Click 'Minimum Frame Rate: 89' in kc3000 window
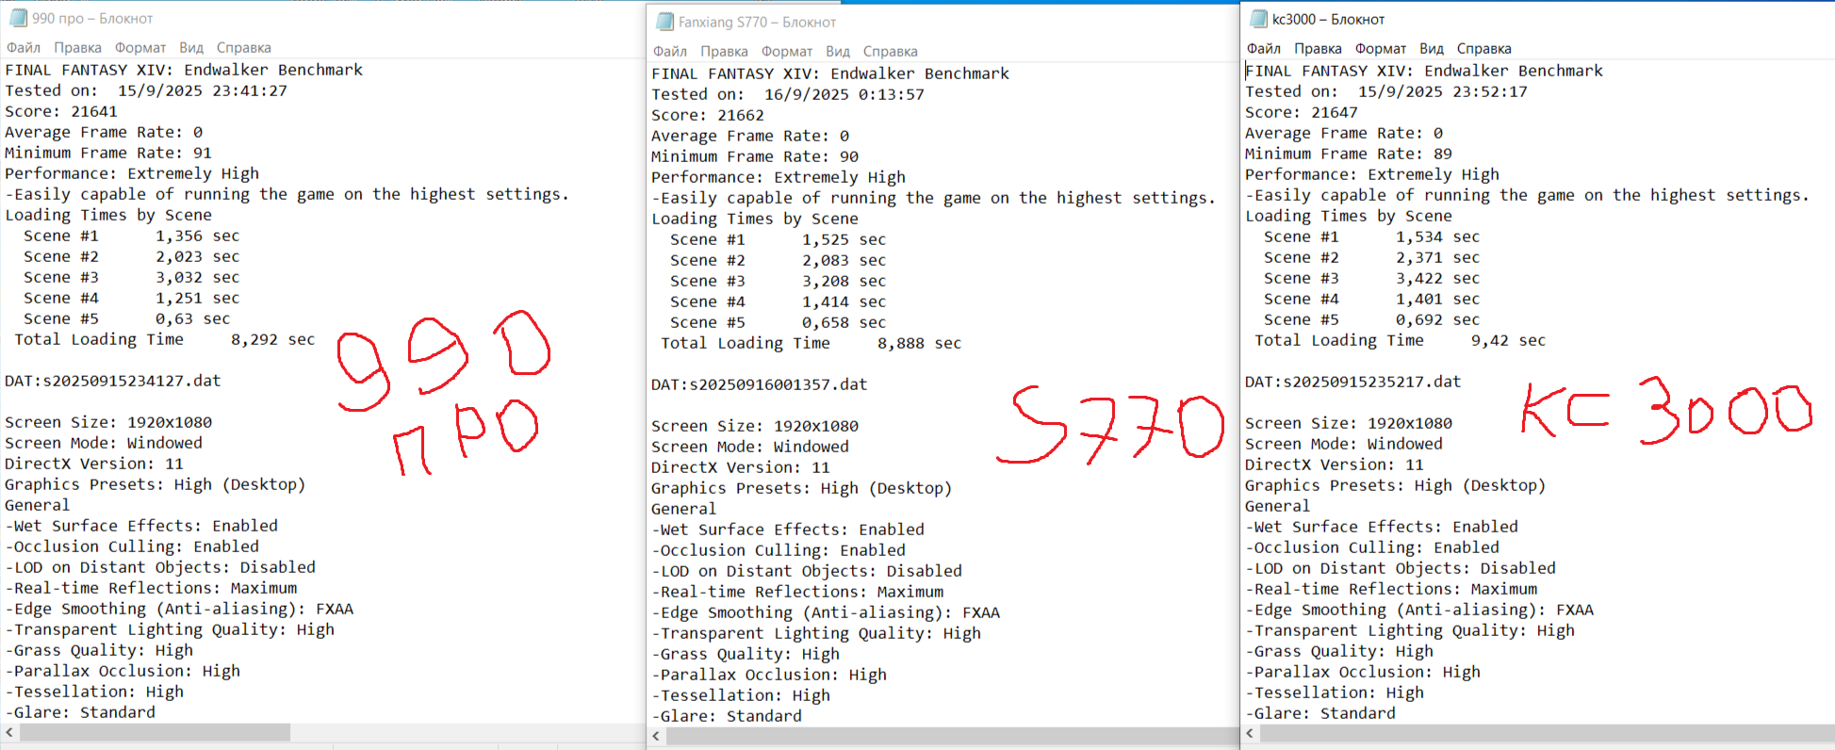The width and height of the screenshot is (1835, 750). tap(1349, 154)
